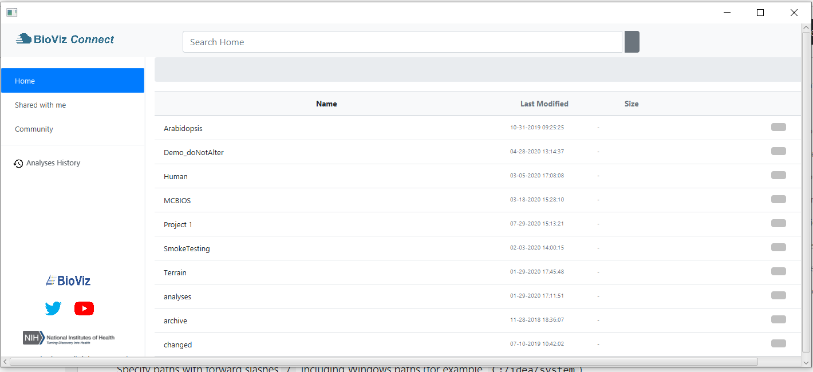Sort files by Last Modified header
Image resolution: width=813 pixels, height=372 pixels.
click(x=544, y=104)
